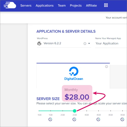Open the Projects menu

pos(76,6)
